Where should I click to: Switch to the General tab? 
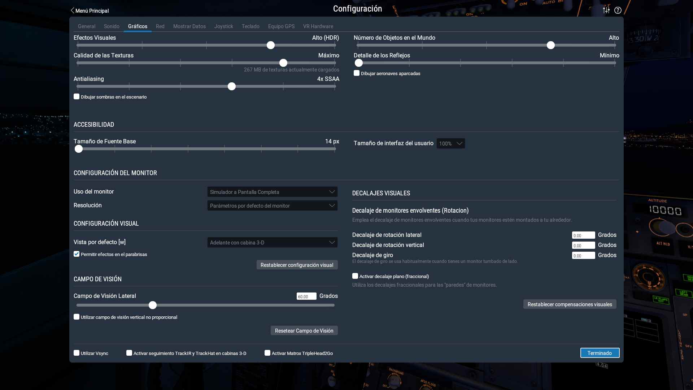tap(87, 26)
